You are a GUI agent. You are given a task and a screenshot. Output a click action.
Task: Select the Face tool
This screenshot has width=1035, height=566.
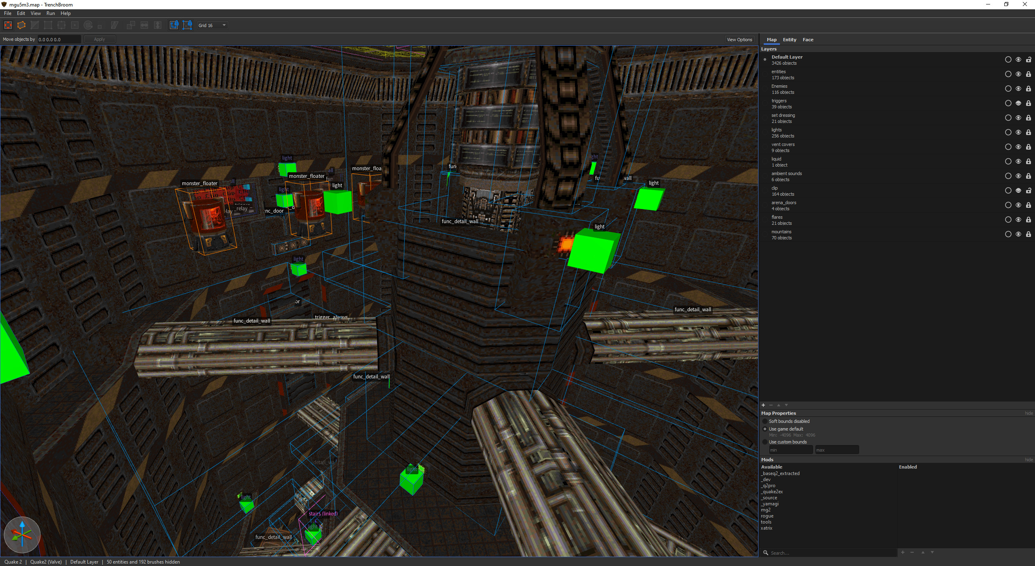[x=75, y=25]
